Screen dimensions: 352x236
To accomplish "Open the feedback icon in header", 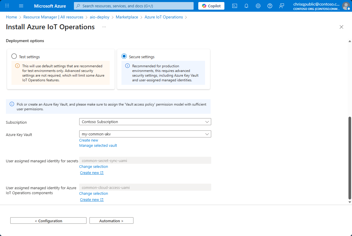I will (282, 6).
